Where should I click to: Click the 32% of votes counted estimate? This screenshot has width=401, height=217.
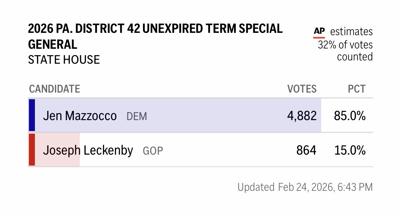click(x=345, y=50)
